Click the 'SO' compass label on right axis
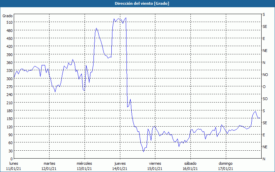The width and height of the screenshot is (275, 172). [265, 99]
